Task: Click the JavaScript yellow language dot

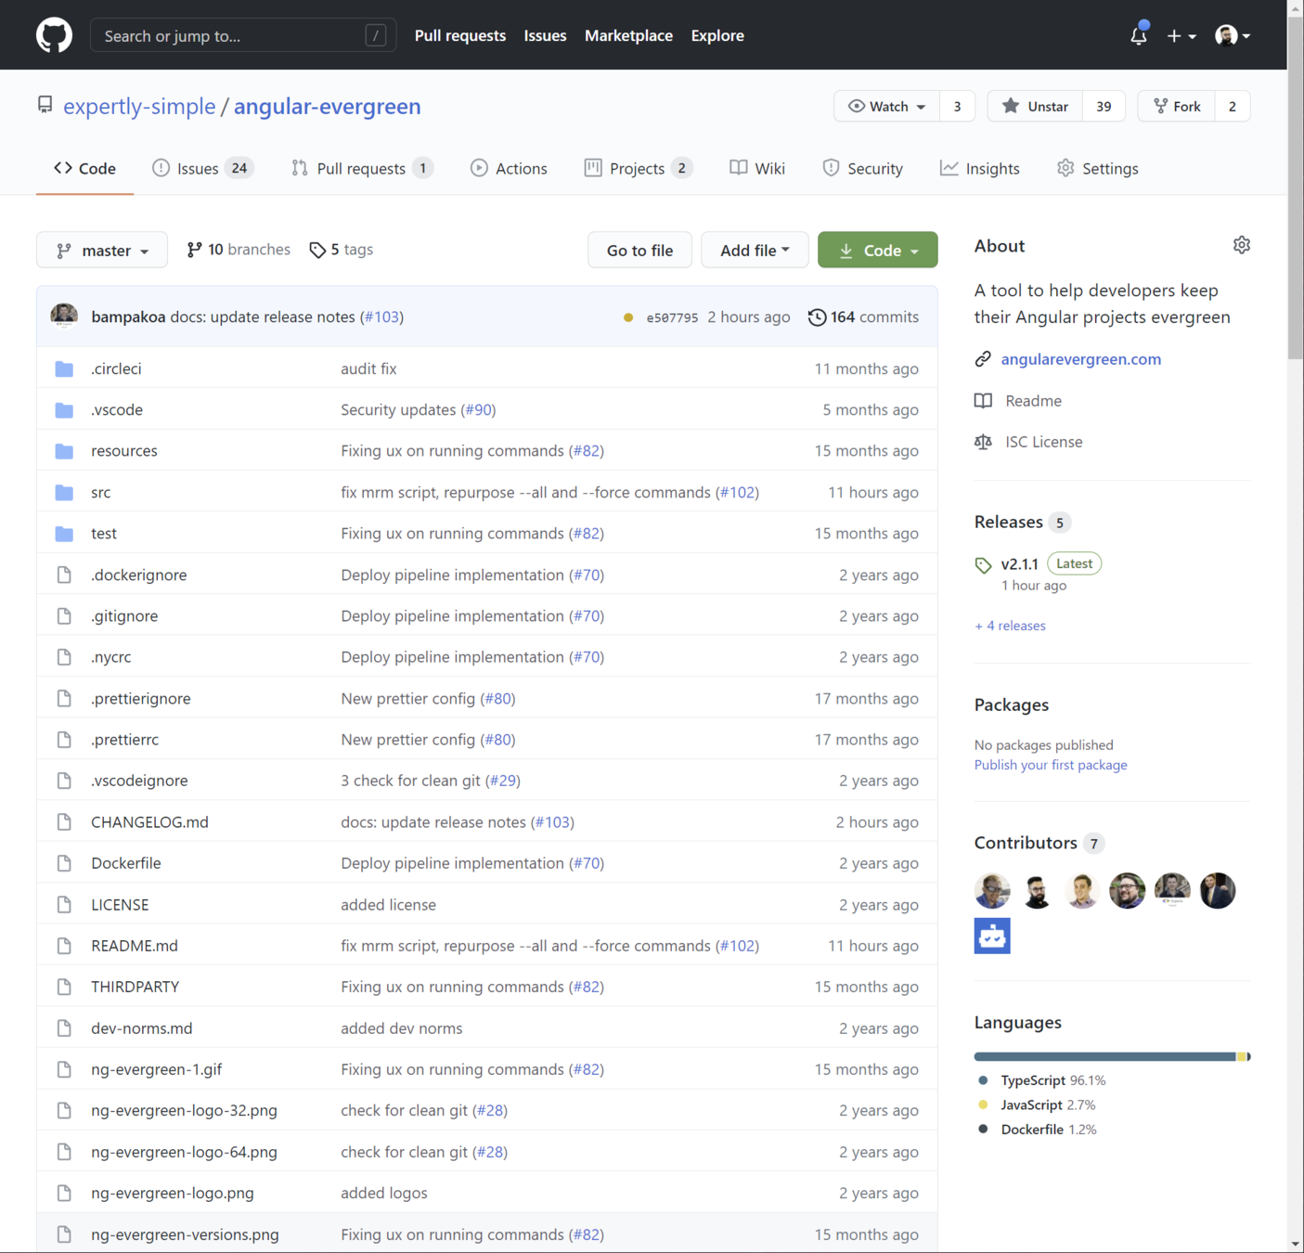Action: click(x=983, y=1104)
